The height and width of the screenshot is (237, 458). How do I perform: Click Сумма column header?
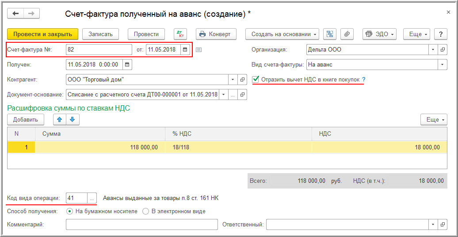[100, 133]
